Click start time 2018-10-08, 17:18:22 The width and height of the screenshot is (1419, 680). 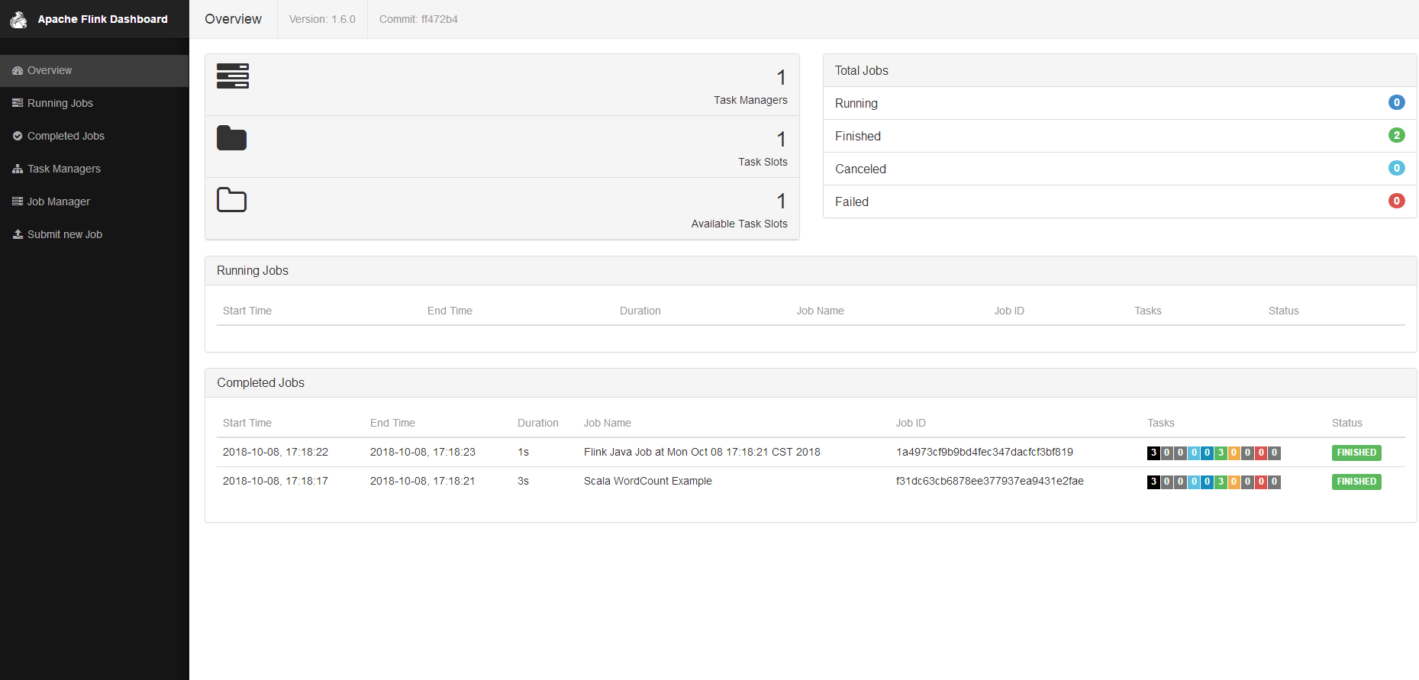pyautogui.click(x=275, y=452)
